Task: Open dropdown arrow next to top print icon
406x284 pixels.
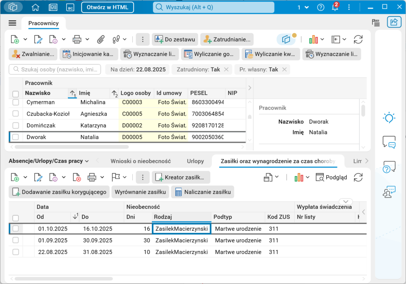Action: coord(87,40)
